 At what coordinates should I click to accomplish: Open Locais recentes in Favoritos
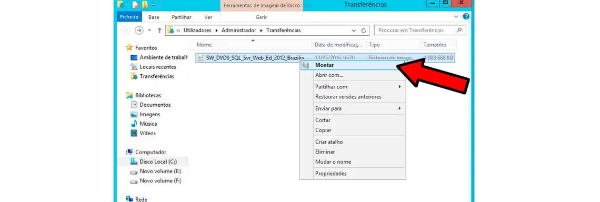click(x=158, y=67)
